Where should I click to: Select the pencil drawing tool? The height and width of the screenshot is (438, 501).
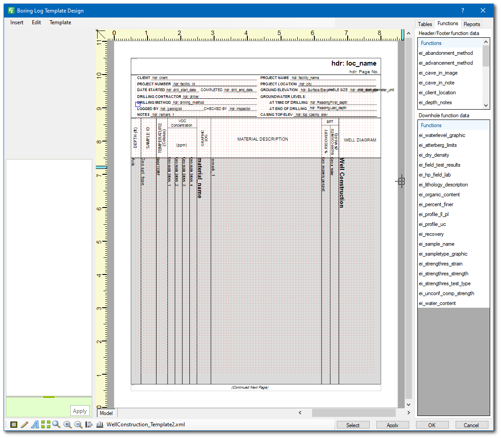tap(24, 424)
